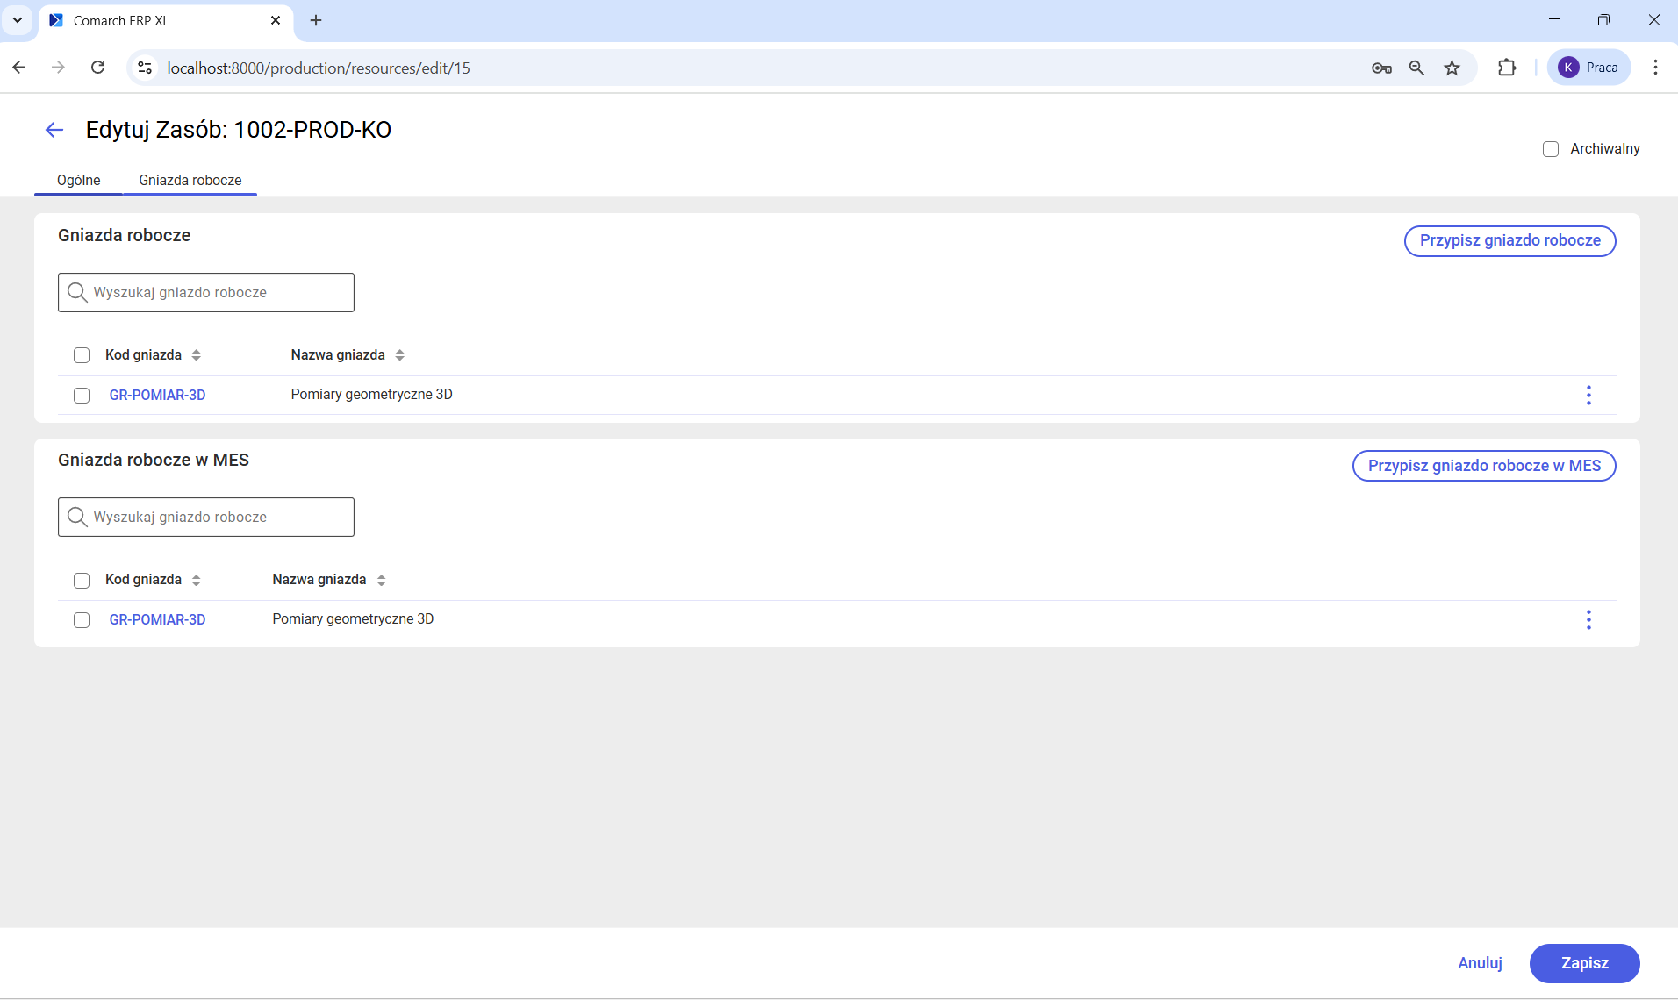Click Przypisz gniazdo robocze button
This screenshot has height=1000, width=1678.
1509,240
